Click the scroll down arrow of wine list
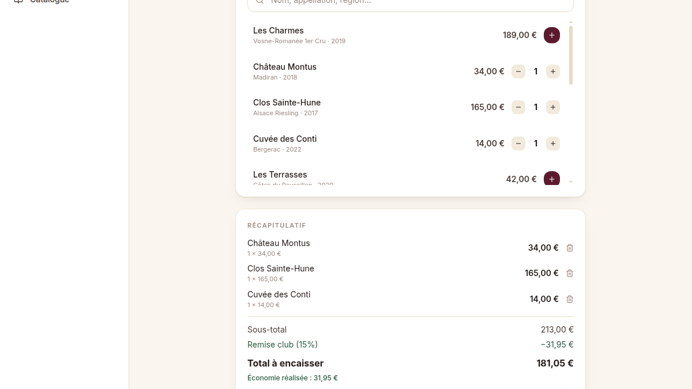This screenshot has width=692, height=389. [x=571, y=182]
